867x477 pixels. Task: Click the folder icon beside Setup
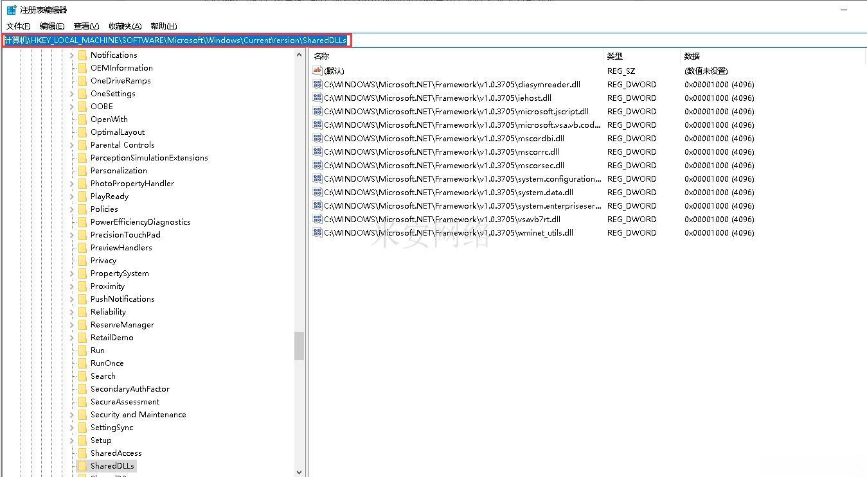tap(82, 440)
